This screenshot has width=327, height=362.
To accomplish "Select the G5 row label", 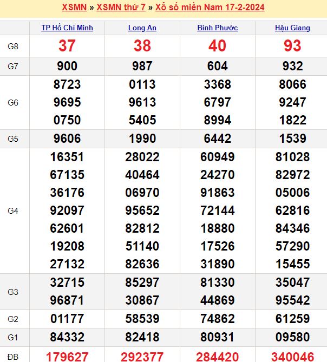I will point(14,139).
